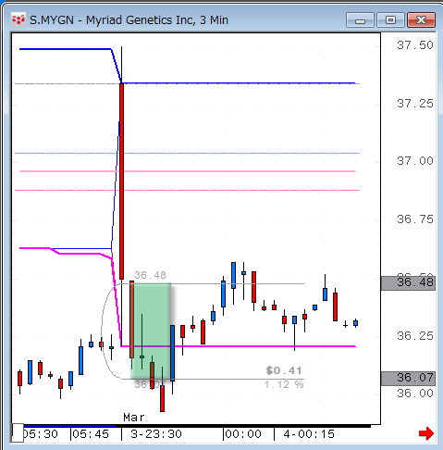Image resolution: width=443 pixels, height=450 pixels.
Task: Click the Mar month label
Action: coord(134,418)
